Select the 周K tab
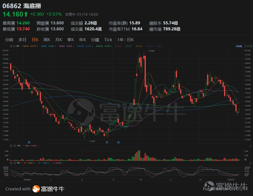The height and width of the screenshot is (196, 253). [47, 40]
